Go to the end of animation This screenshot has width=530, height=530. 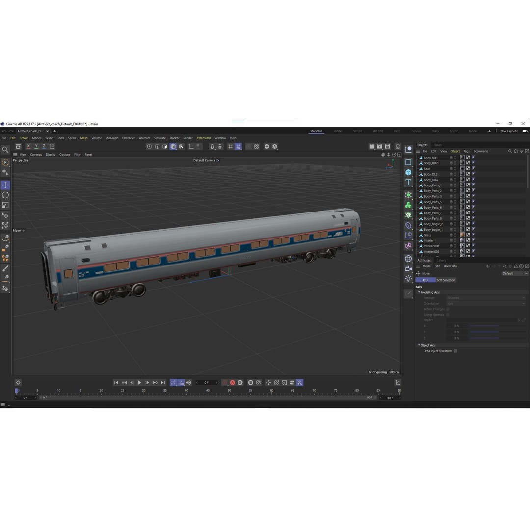point(163,383)
